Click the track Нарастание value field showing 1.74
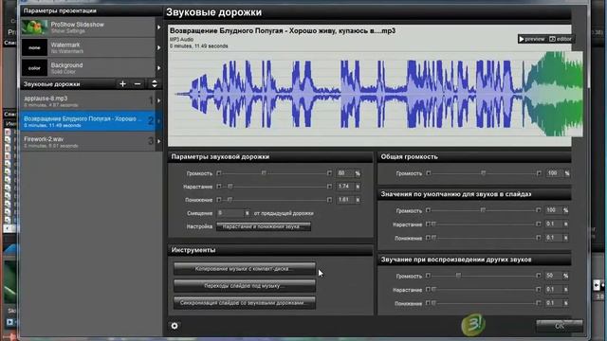Screen dimensions: 607x341 (x=344, y=187)
